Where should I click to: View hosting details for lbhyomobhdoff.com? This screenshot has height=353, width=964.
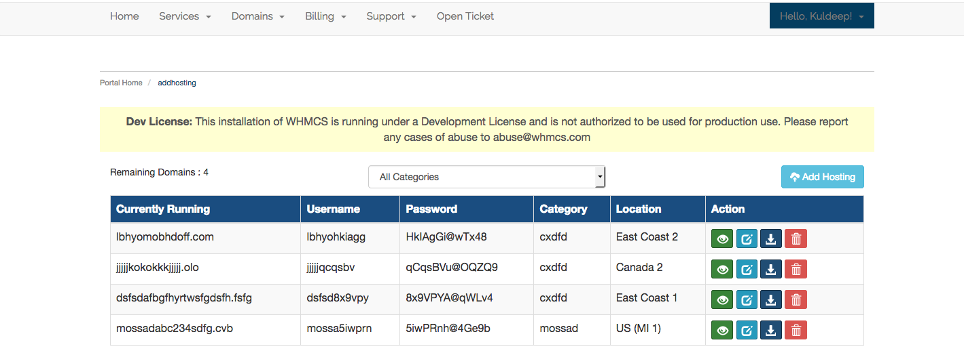722,238
